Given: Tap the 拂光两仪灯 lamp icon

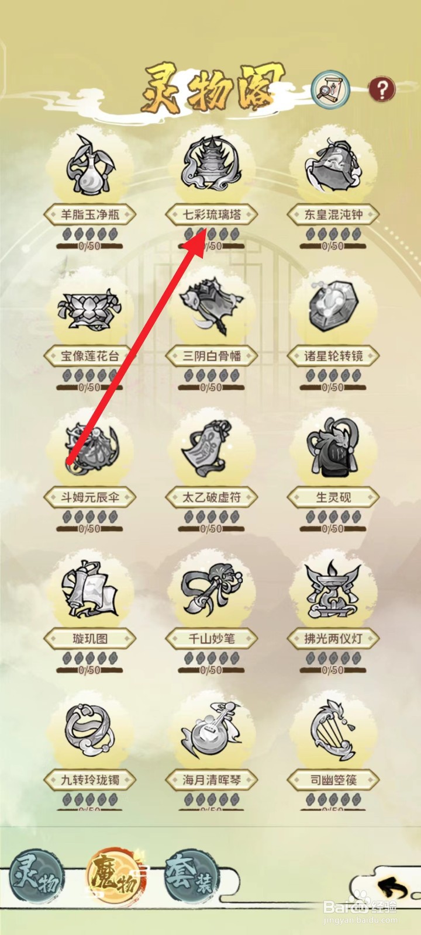Looking at the screenshot, I should (x=332, y=590).
